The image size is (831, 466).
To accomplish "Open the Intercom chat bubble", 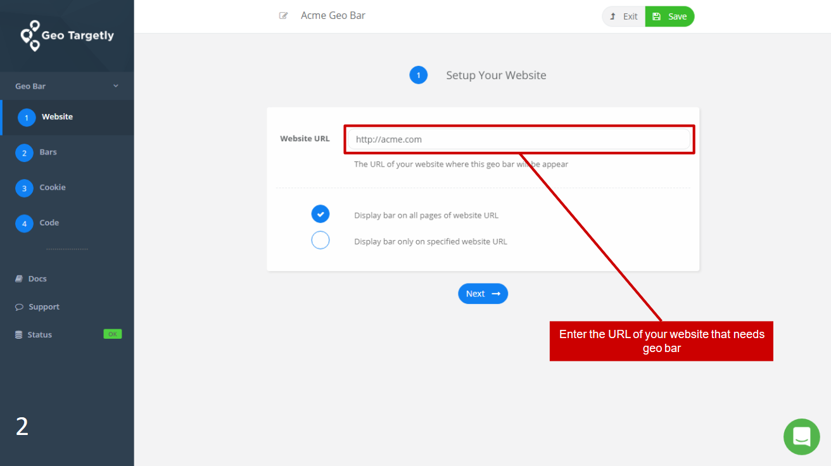I will (x=801, y=436).
